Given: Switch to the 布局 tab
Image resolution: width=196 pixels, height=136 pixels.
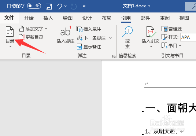Looking at the screenshot, I should click(106, 18).
